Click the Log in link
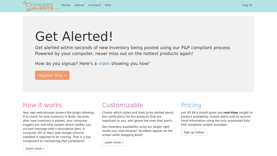 pos(247,5)
